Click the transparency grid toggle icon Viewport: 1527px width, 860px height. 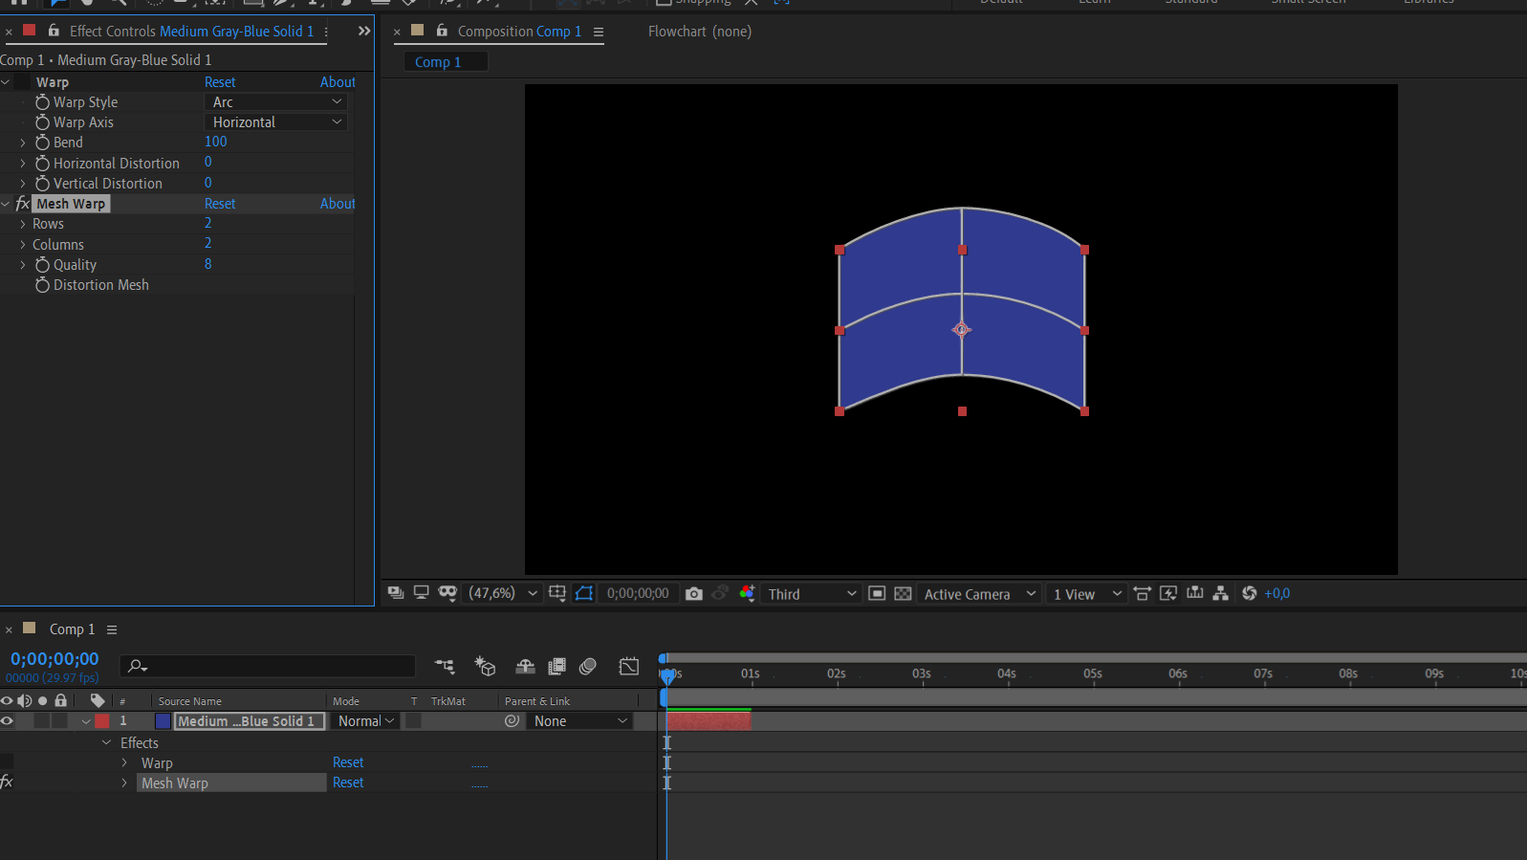(x=903, y=594)
